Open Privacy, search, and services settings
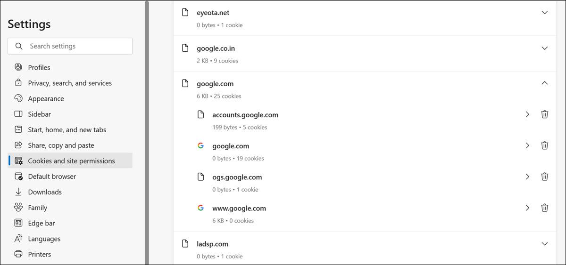 (70, 83)
